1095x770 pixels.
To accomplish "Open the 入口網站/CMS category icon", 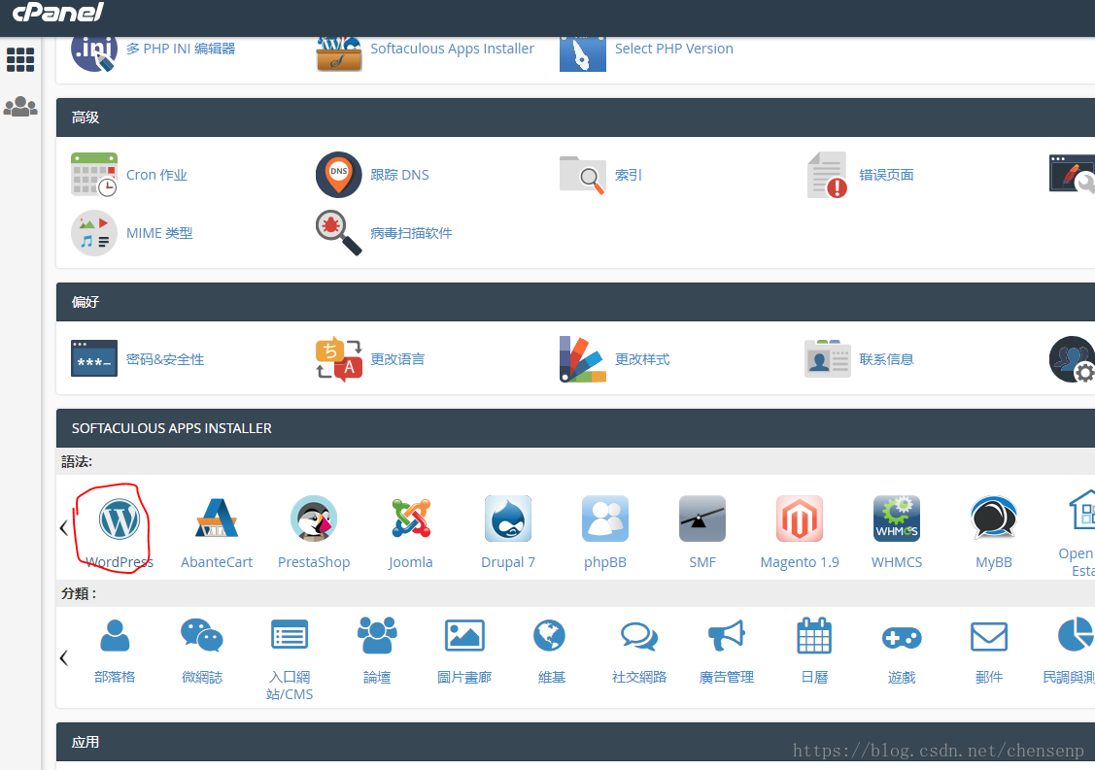I will [290, 635].
